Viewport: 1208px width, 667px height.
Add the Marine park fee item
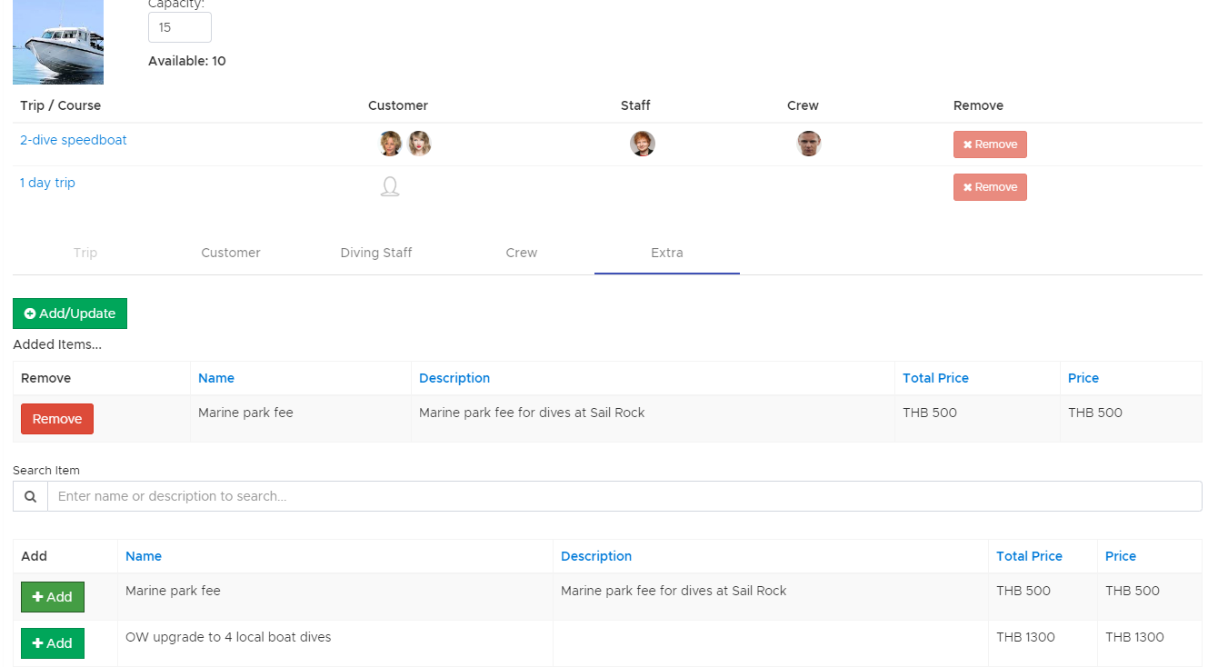53,597
